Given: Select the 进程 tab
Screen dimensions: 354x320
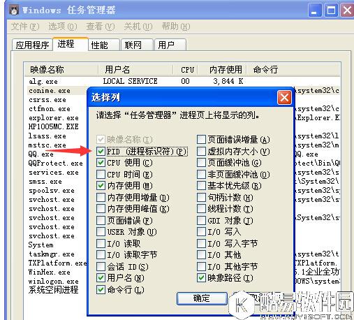Looking at the screenshot, I should [71, 44].
